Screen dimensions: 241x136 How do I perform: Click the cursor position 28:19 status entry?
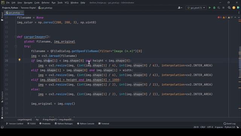coord(196,127)
